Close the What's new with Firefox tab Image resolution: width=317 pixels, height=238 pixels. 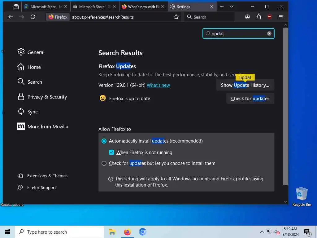click(x=163, y=7)
